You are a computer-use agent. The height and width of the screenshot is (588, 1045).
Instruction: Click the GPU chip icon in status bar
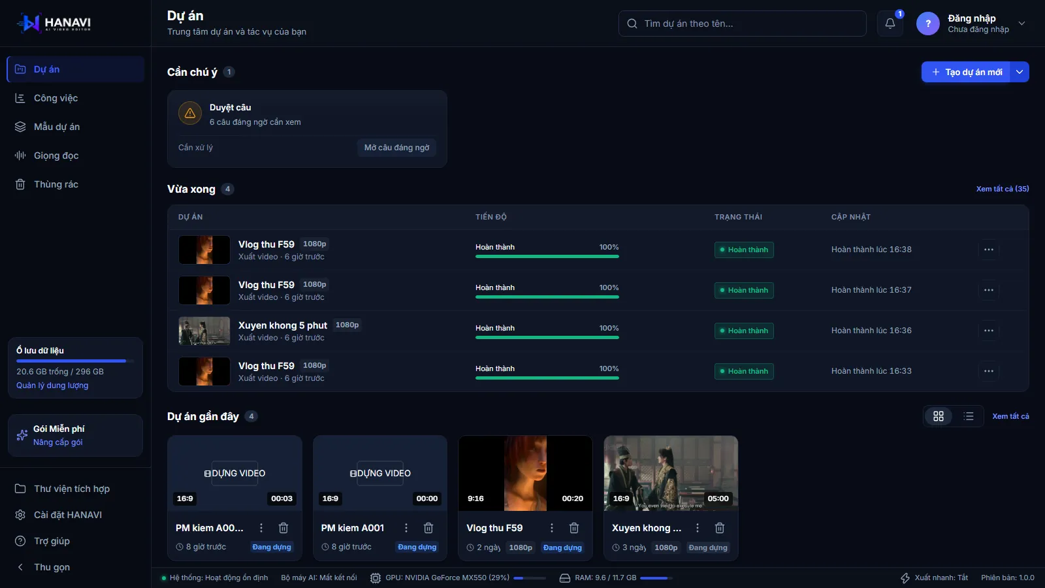pos(376,578)
